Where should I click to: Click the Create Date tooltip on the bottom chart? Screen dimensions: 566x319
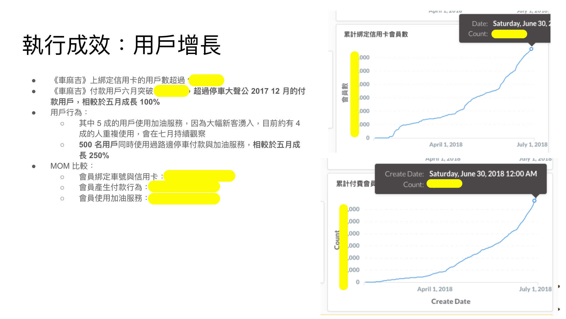pos(460,174)
